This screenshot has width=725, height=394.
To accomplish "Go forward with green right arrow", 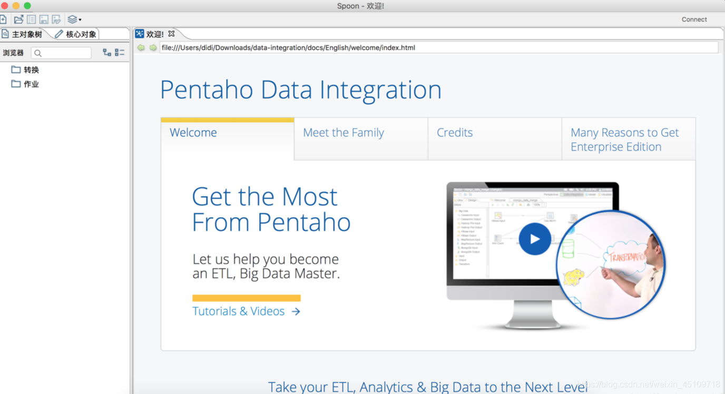I will pyautogui.click(x=153, y=47).
